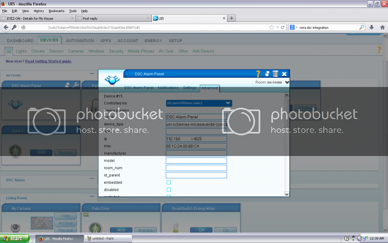Click the DSC Alarm Panel card device icon
388x243 pixels.
click(16, 104)
